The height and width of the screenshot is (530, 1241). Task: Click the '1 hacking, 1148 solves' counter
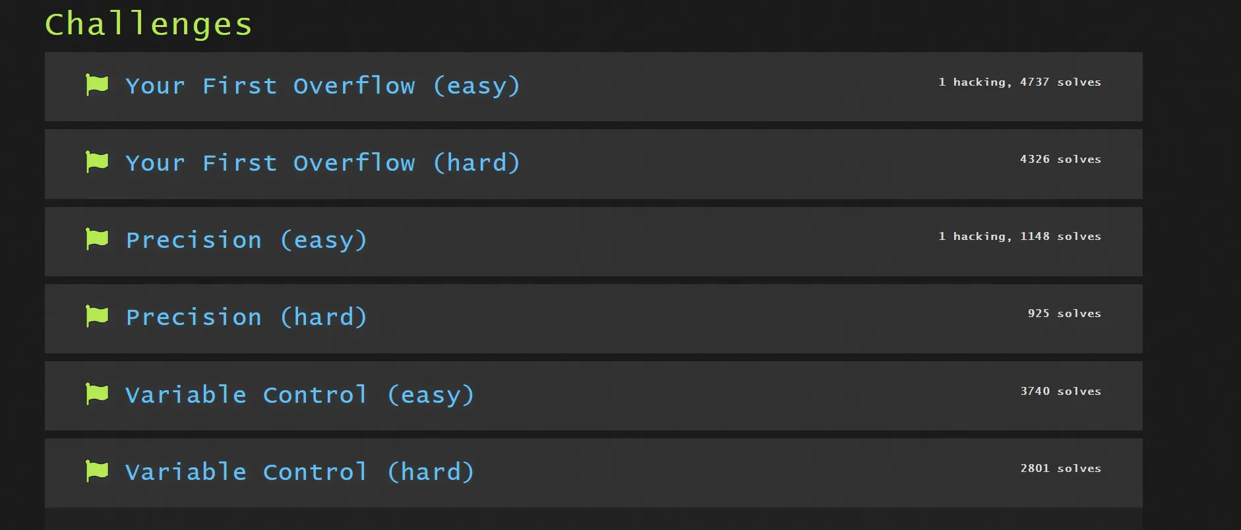1019,237
